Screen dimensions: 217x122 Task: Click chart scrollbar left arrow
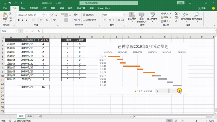[157, 91]
